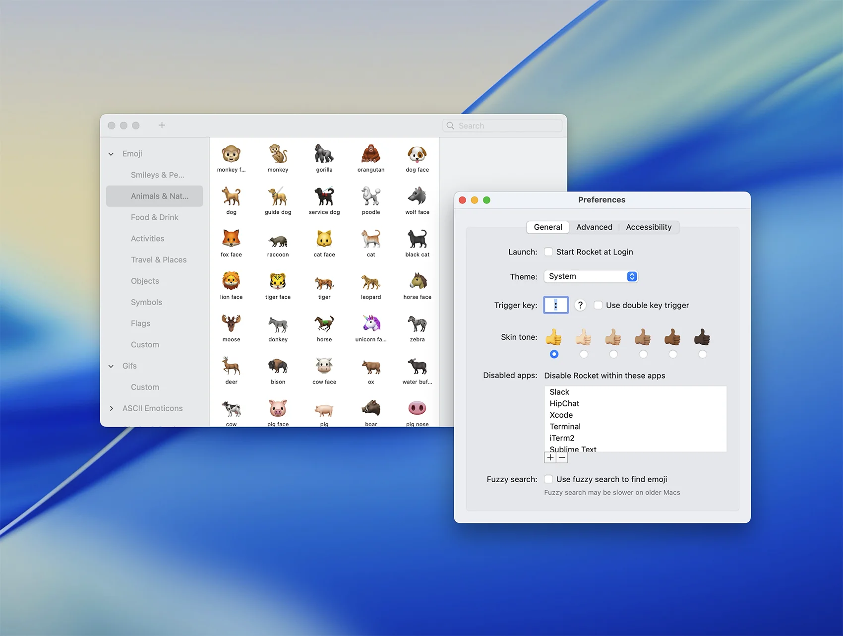Remove disabled app with minus button

point(562,457)
